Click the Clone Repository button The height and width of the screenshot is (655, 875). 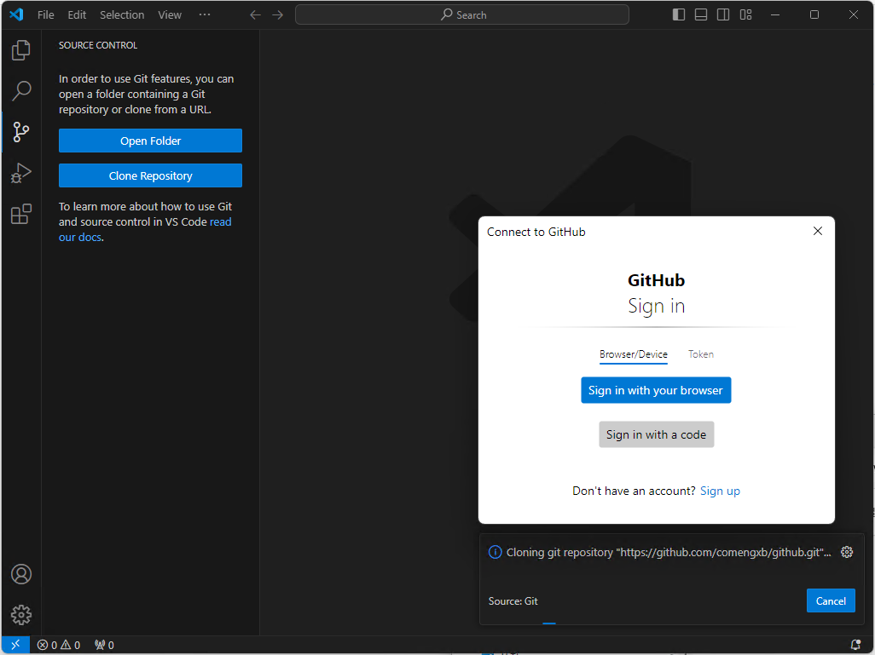coord(150,175)
